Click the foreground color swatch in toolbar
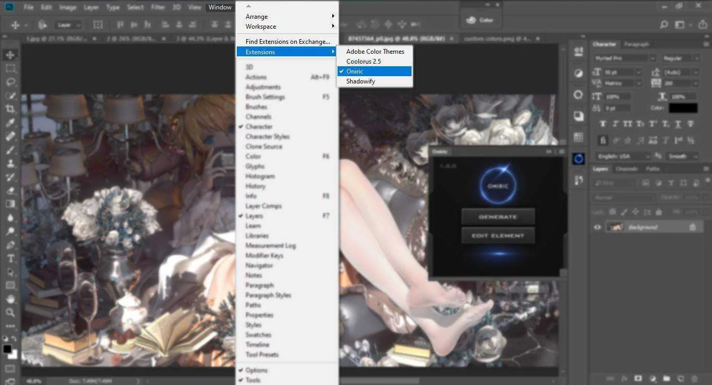 tap(7, 349)
